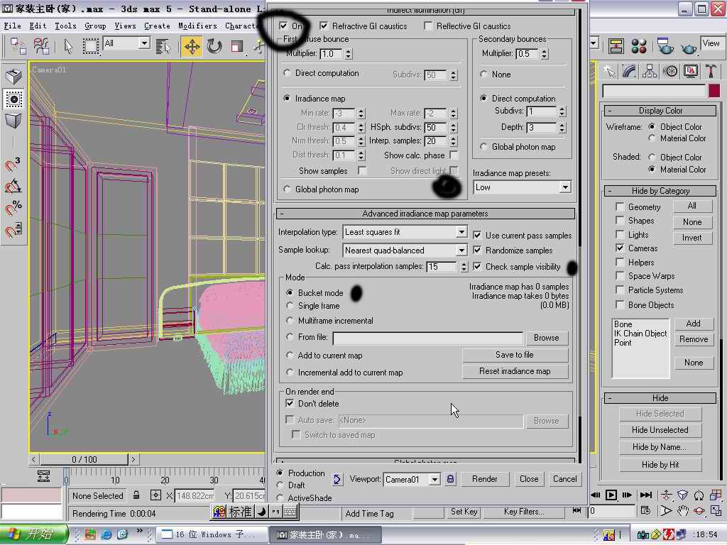Open the Interpolation type dropdown
This screenshot has height=545, width=727.
[461, 232]
